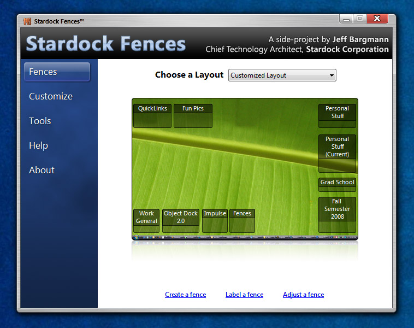
Task: Select the Work General fence preview
Action: click(146, 221)
